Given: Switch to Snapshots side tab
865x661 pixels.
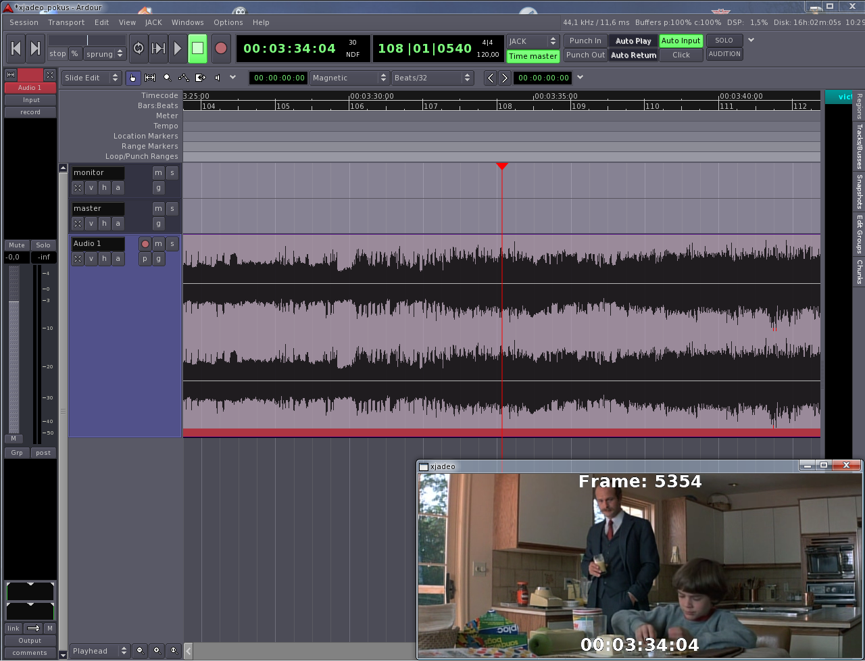Looking at the screenshot, I should (x=859, y=191).
